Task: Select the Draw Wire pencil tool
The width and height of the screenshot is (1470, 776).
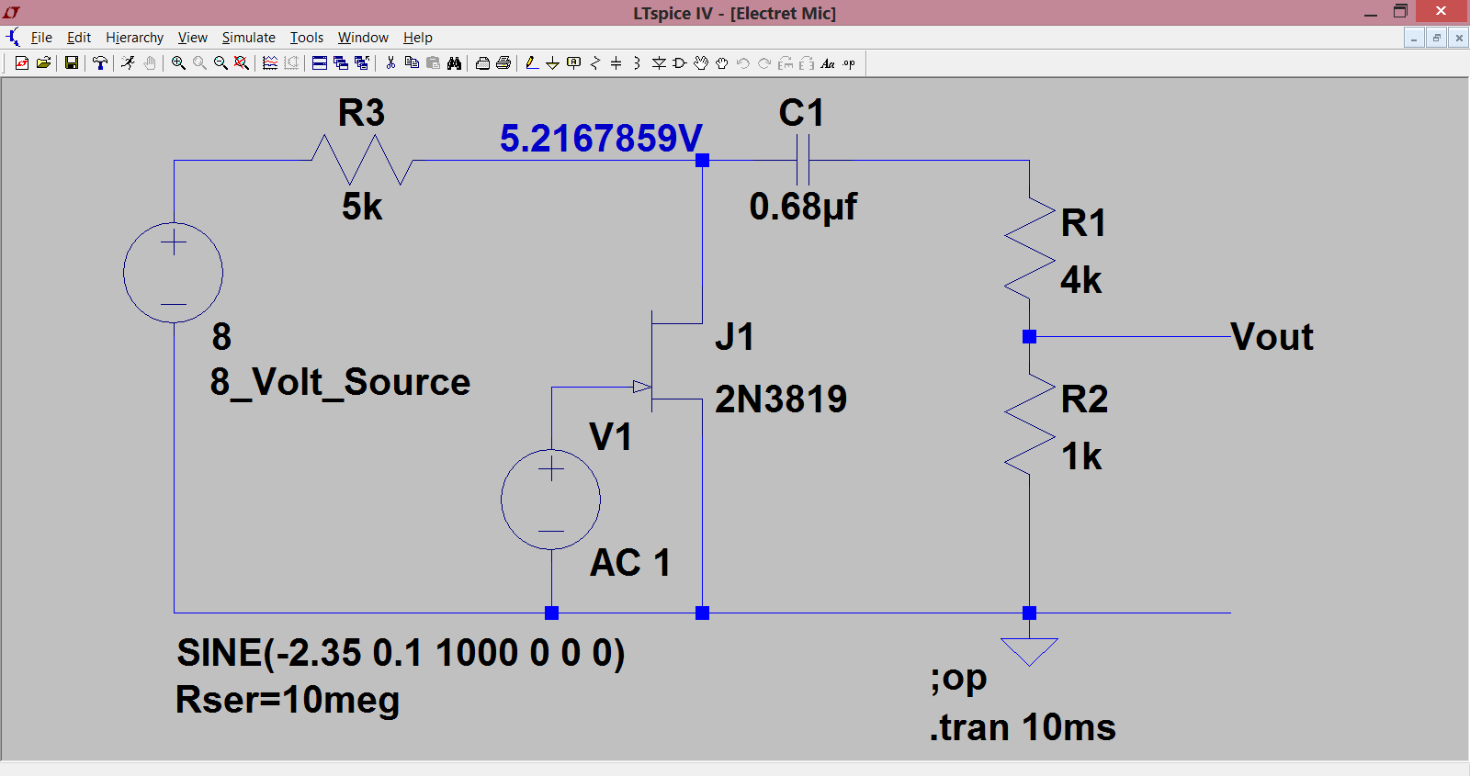Action: [x=531, y=63]
